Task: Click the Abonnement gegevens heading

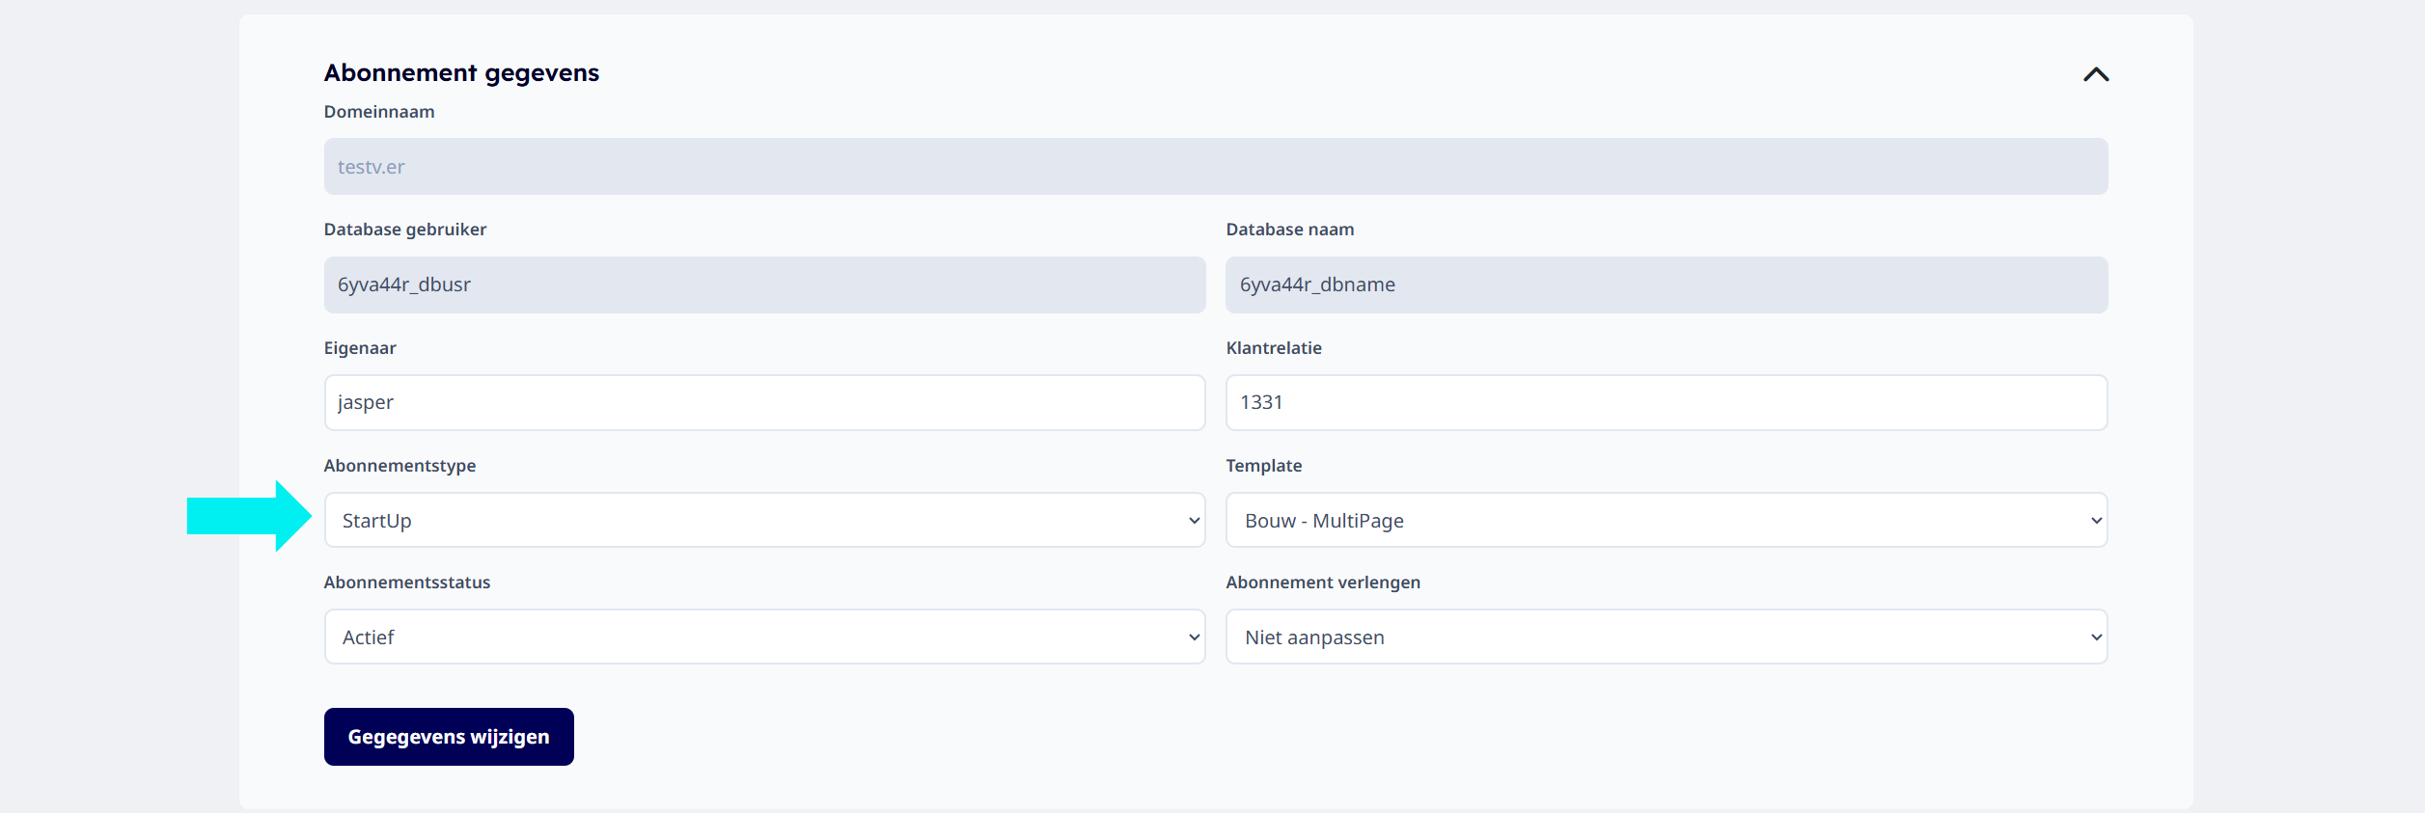Action: (461, 73)
